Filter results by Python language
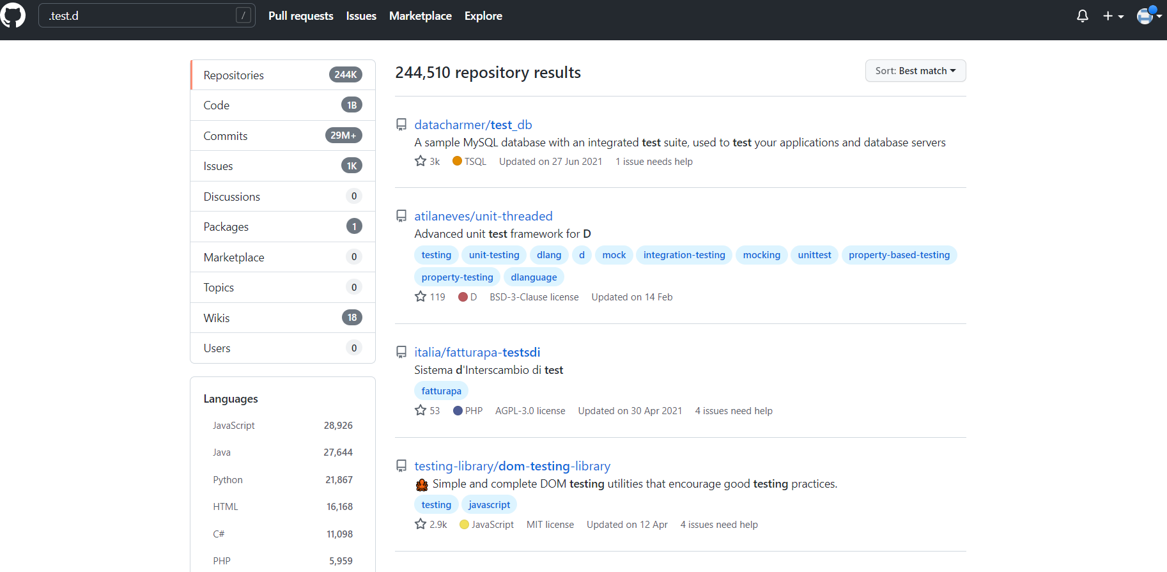Viewport: 1167px width, 572px height. click(282, 480)
